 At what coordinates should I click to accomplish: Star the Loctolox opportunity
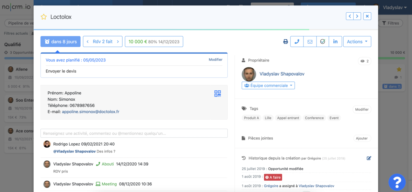[x=44, y=17]
